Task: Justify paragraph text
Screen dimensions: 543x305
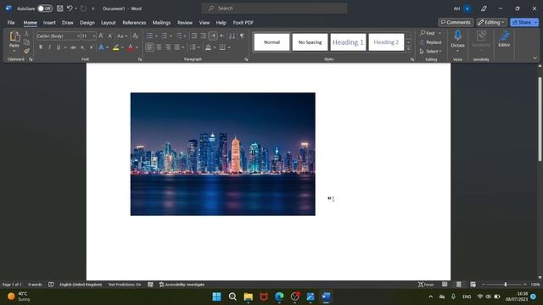Action: (x=177, y=47)
